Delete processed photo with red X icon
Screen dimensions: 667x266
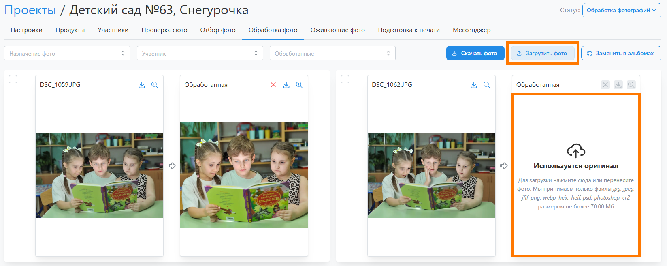273,85
